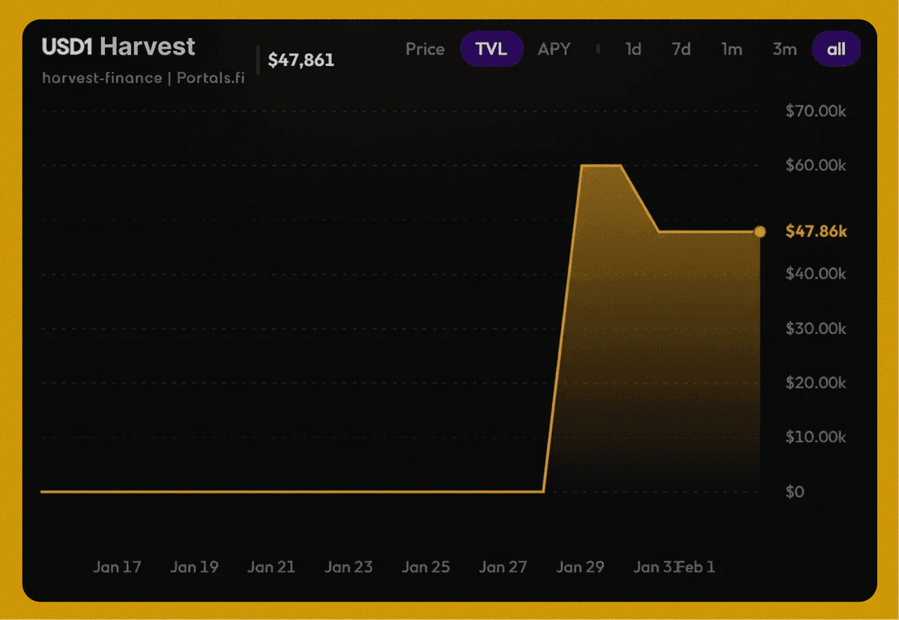Viewport: 899px width, 620px height.
Task: Click the $60.00k axis label
Action: [x=816, y=165]
